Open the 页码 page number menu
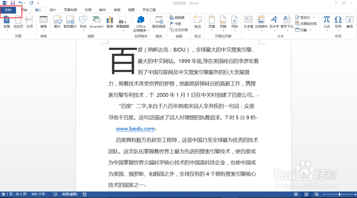This screenshot has height=198, width=357. pos(235,23)
